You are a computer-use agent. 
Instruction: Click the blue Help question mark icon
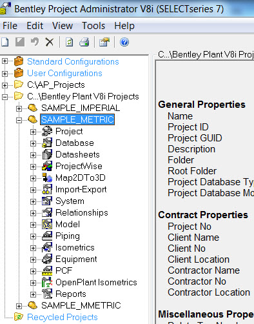[x=124, y=42]
